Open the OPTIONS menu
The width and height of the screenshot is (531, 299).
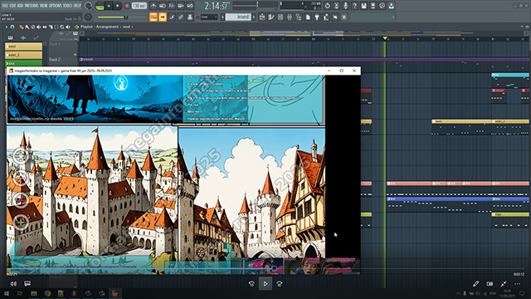coord(56,6)
